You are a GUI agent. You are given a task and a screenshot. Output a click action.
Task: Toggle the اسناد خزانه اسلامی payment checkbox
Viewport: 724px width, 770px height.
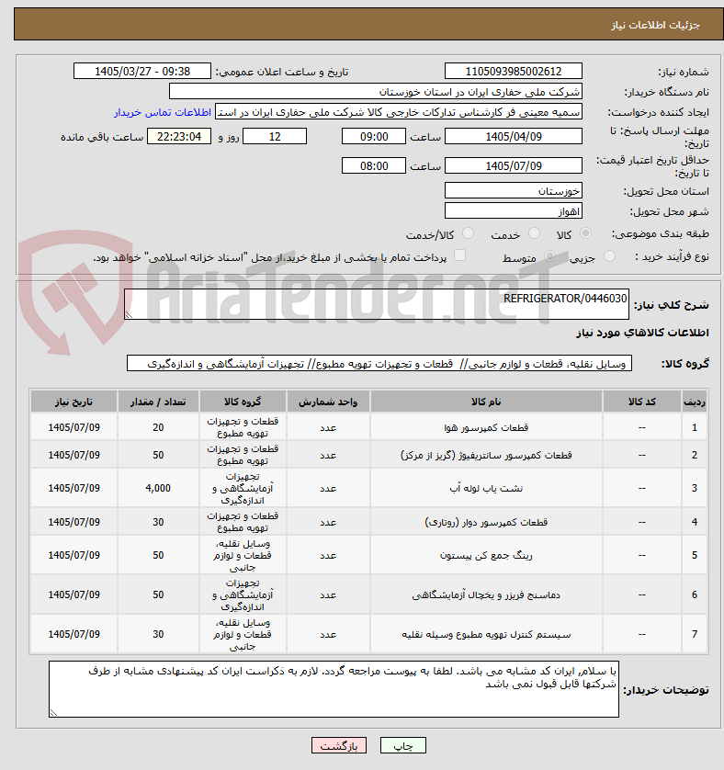pos(459,255)
